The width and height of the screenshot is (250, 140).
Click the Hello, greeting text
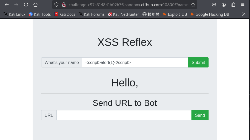click(125, 83)
